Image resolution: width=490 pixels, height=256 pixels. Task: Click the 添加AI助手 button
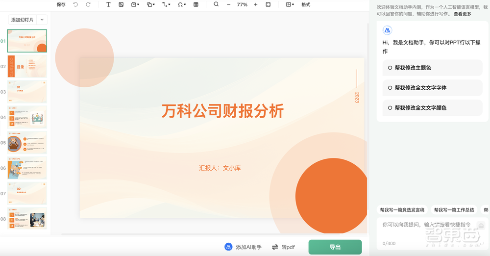[x=243, y=247]
